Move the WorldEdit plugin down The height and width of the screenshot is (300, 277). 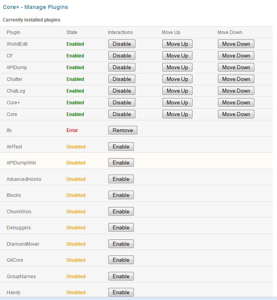point(236,44)
